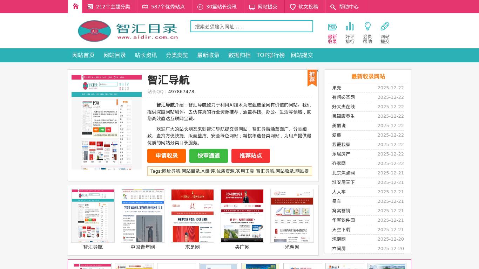Open 好评排行 via the bar chart icon
Image resolution: width=479 pixels, height=269 pixels.
[x=350, y=26]
